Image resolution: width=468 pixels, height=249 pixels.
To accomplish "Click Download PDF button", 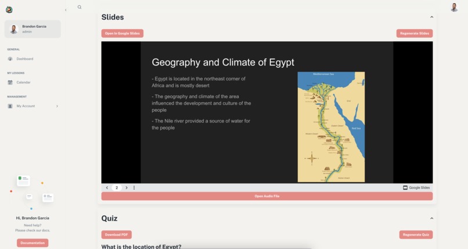I will click(116, 234).
